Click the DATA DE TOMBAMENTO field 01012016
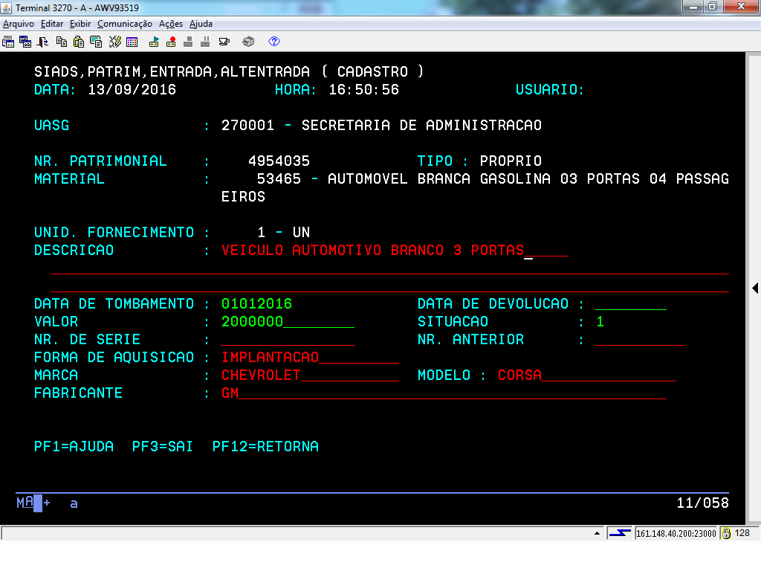 pyautogui.click(x=256, y=304)
